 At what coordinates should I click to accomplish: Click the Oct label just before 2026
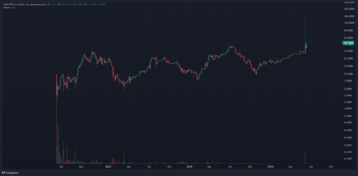[250, 167]
